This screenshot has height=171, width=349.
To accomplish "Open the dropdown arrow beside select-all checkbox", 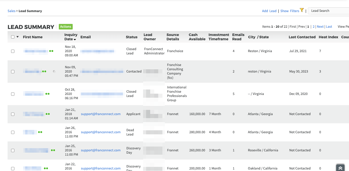I will tap(18, 37).
